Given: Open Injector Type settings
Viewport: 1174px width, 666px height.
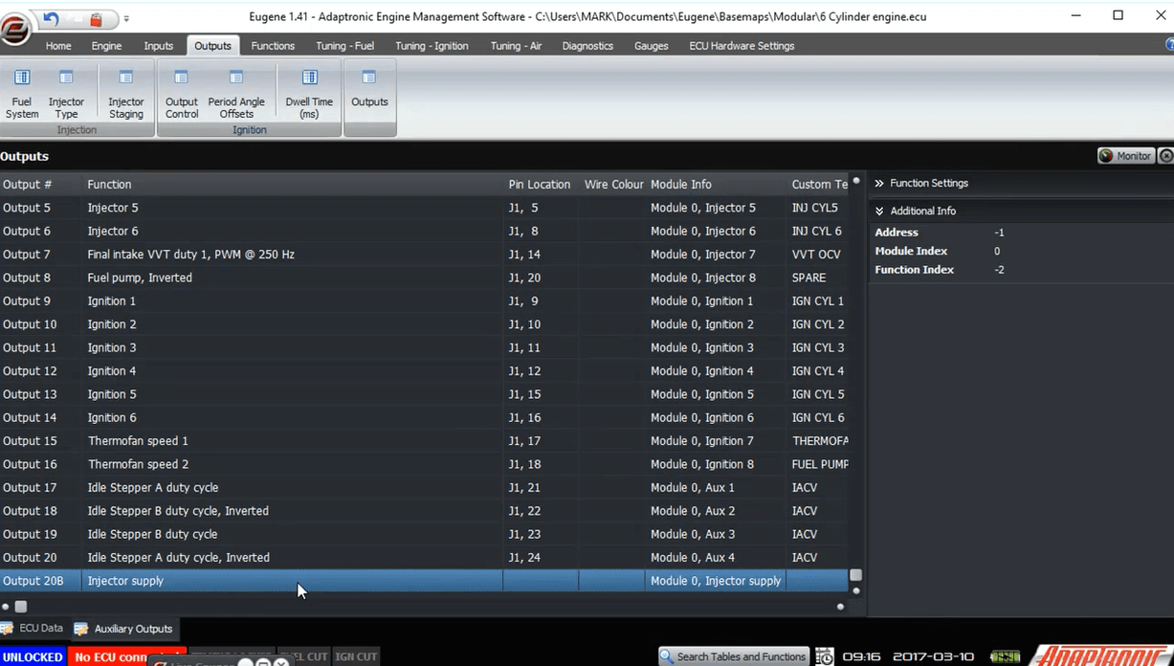Looking at the screenshot, I should point(66,94).
